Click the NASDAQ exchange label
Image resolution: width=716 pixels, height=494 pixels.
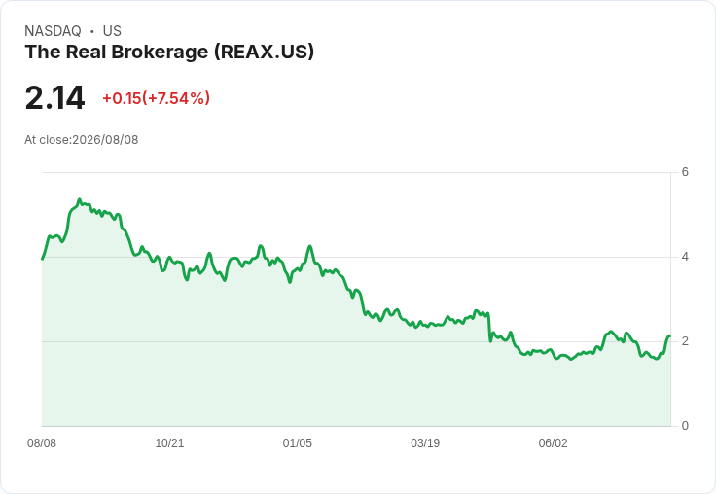pos(53,31)
